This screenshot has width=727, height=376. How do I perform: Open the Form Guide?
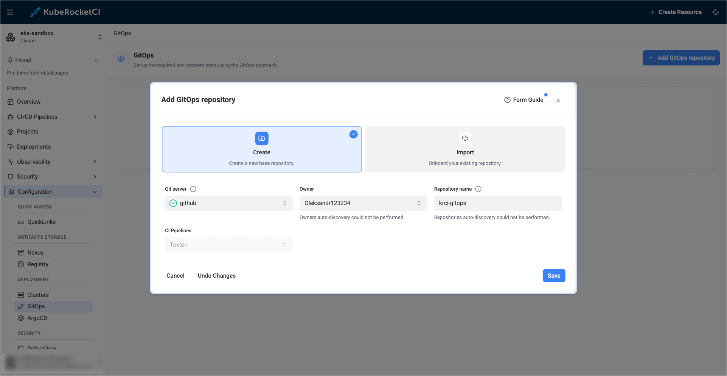[x=524, y=100]
